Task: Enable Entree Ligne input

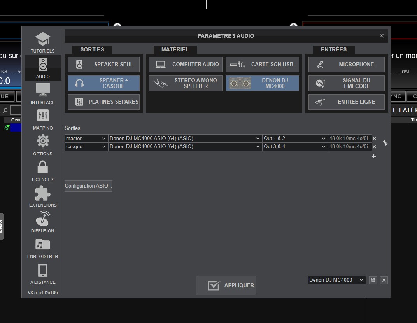Action: pyautogui.click(x=347, y=102)
